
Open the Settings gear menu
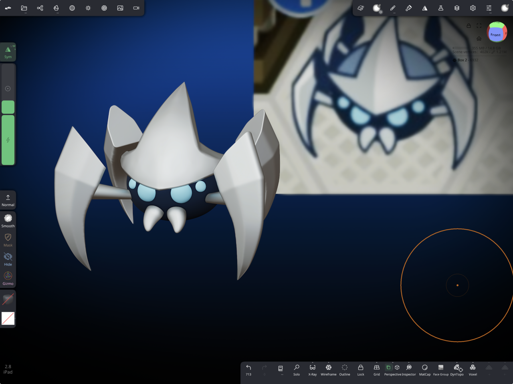tap(473, 8)
